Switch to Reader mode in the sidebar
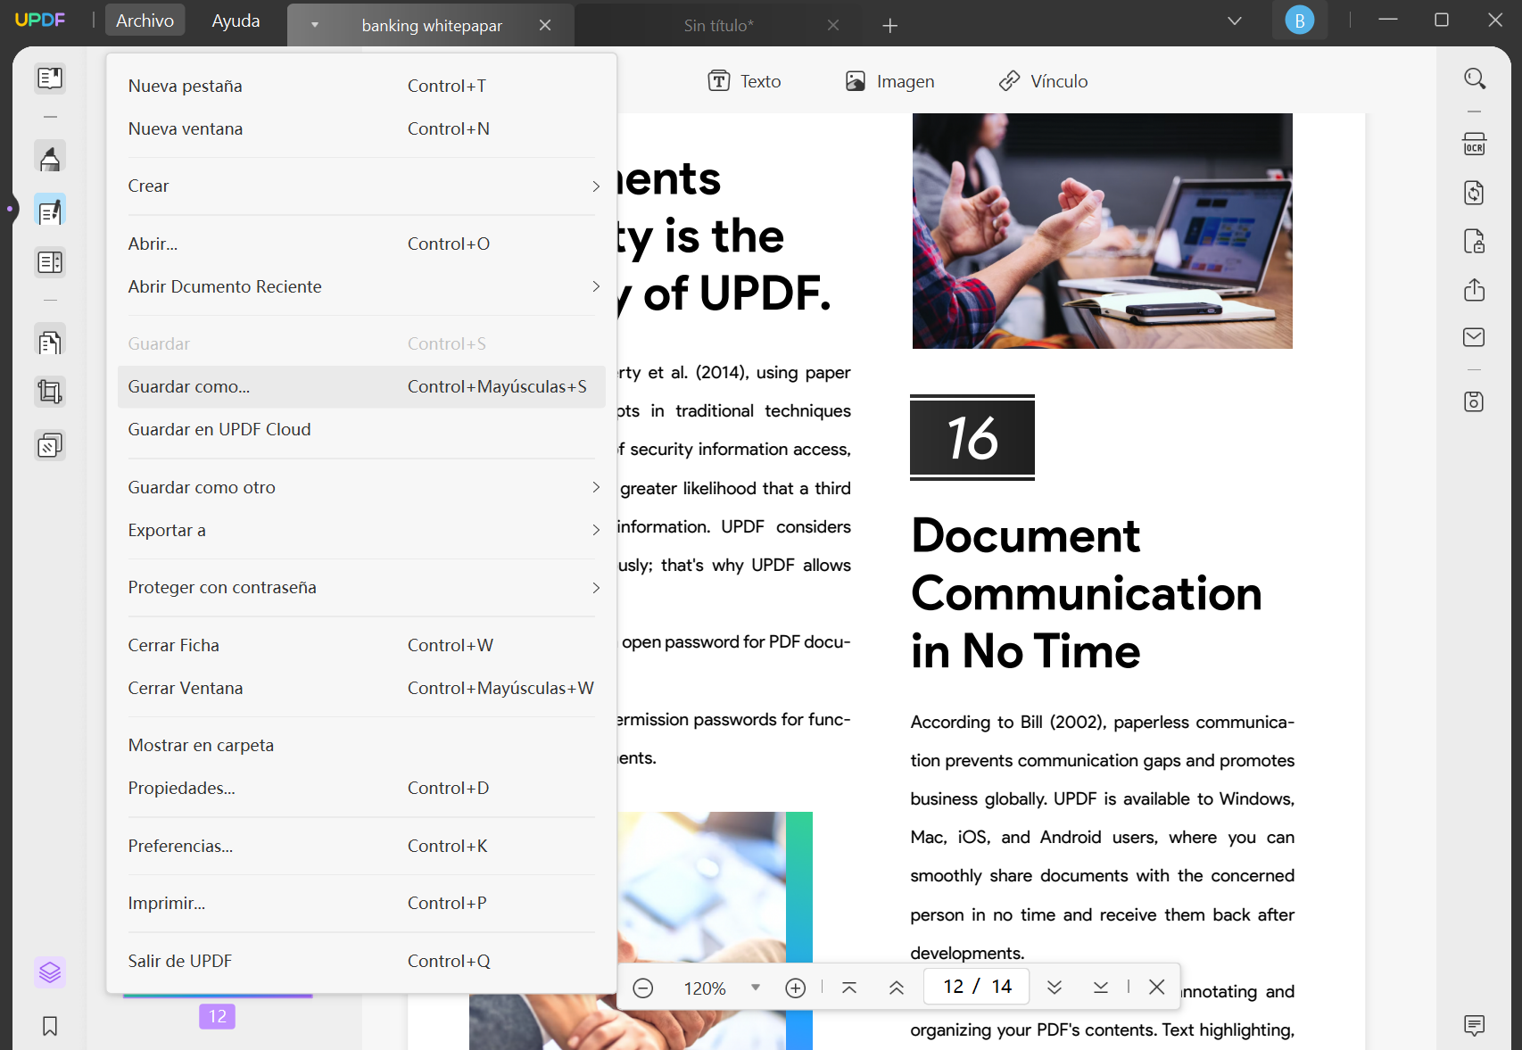The image size is (1522, 1050). point(49,79)
